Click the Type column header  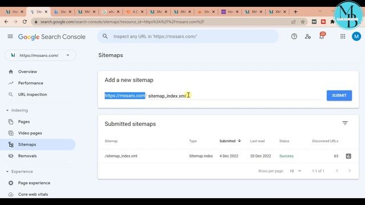(193, 141)
